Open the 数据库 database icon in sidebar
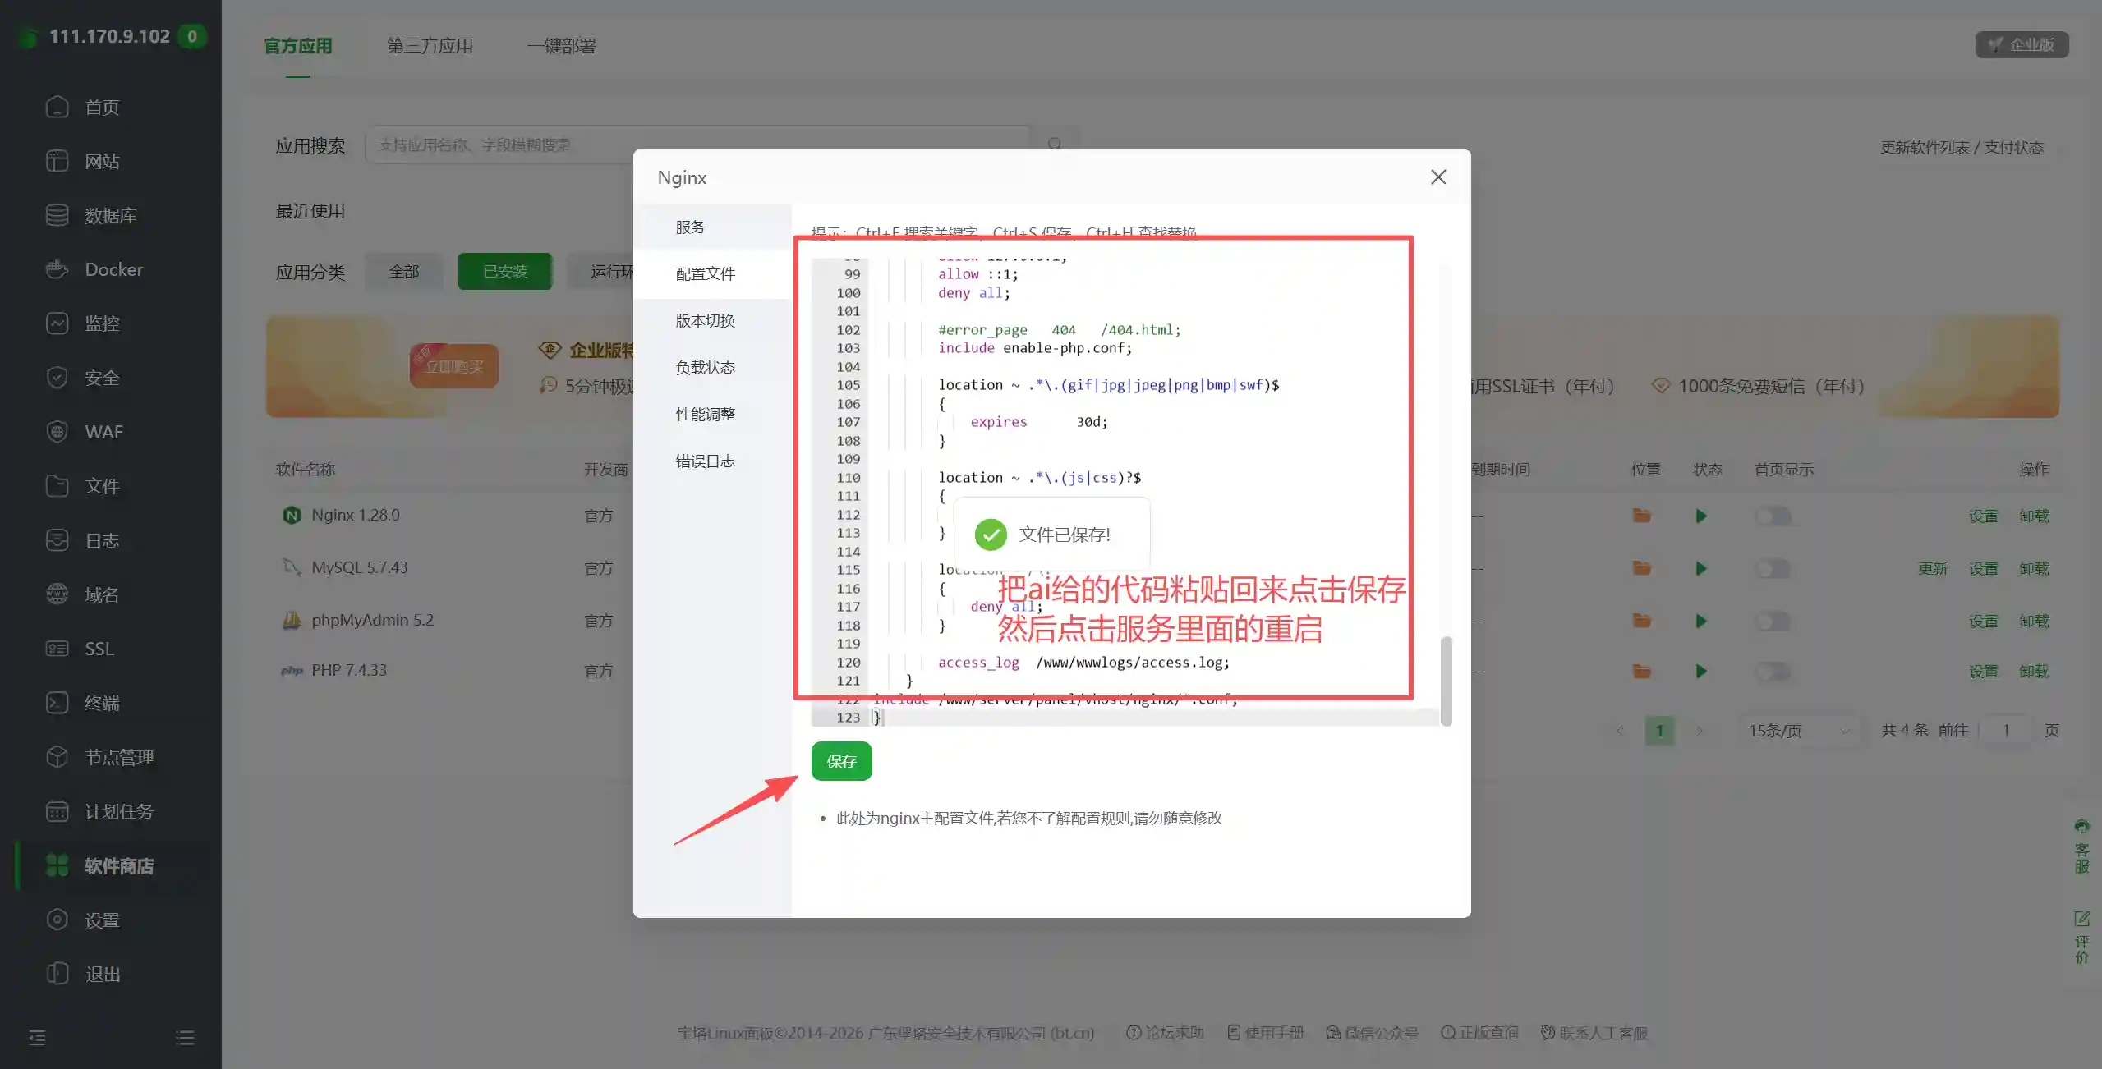Viewport: 2102px width, 1069px height. pyautogui.click(x=57, y=215)
